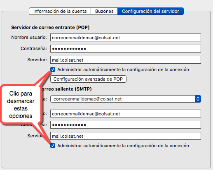The image size is (213, 170).
Task: Click the SMTP password field
Action: click(x=126, y=125)
